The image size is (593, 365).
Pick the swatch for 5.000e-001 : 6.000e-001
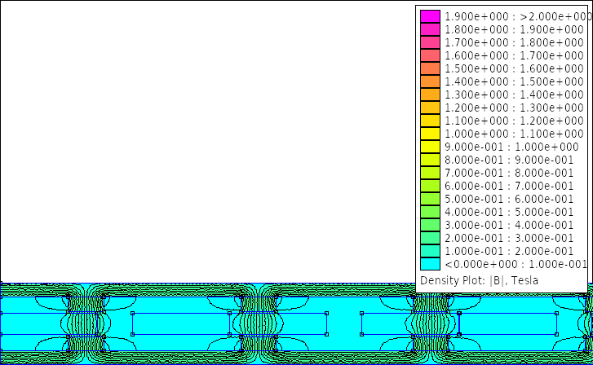430,199
